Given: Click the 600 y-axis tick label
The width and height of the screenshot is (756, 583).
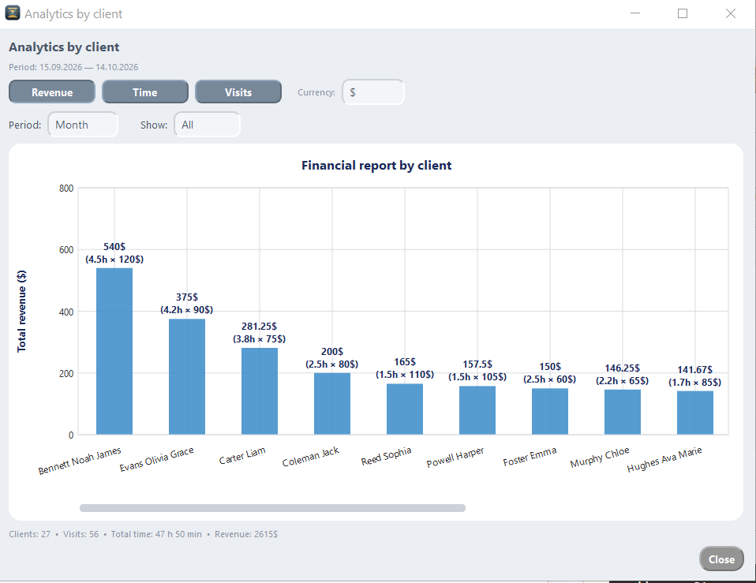Looking at the screenshot, I should pyautogui.click(x=66, y=250).
